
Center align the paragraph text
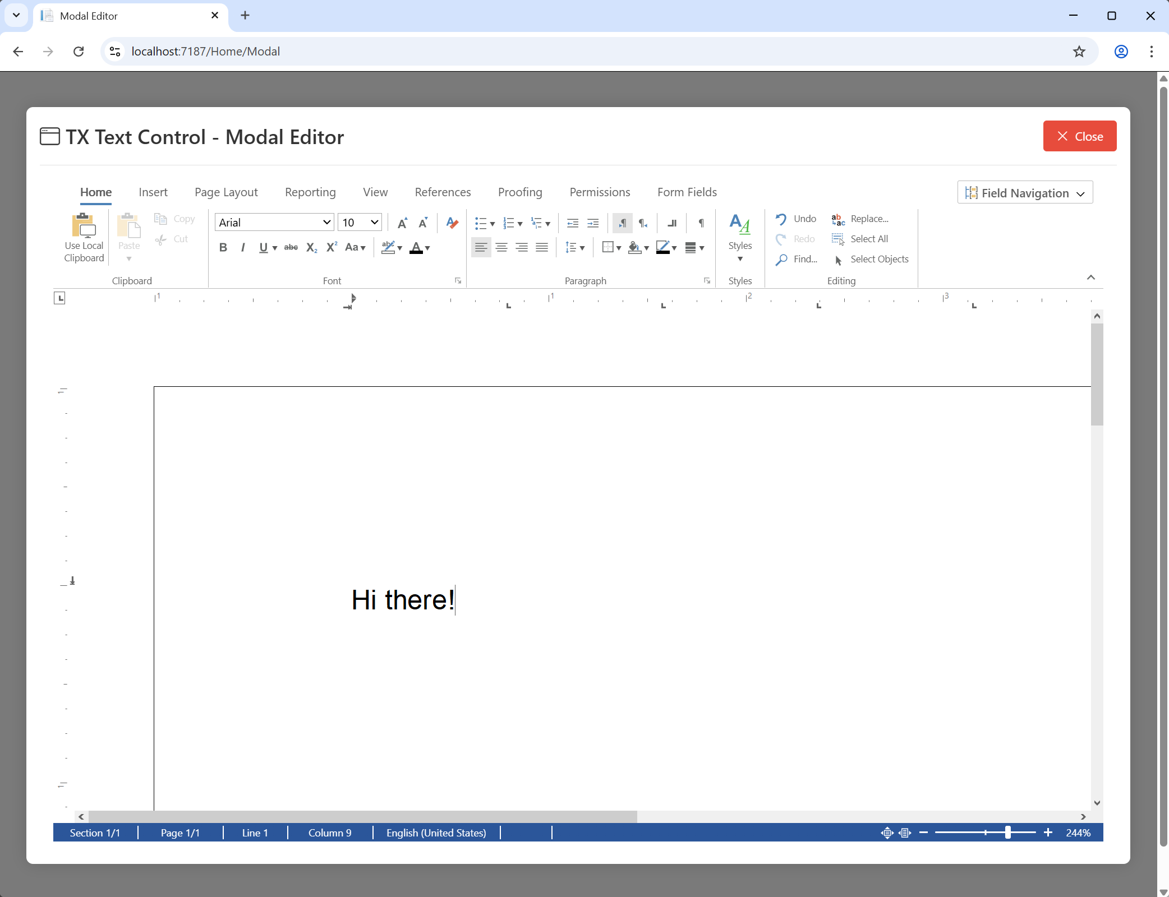(x=501, y=247)
